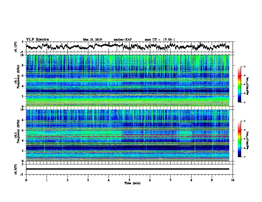Click the flat ch.3 black trace line
This screenshot has width=262, height=202.
pyautogui.click(x=128, y=169)
